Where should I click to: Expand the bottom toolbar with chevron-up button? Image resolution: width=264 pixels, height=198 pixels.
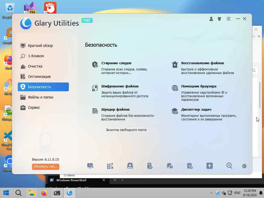pyautogui.click(x=244, y=166)
